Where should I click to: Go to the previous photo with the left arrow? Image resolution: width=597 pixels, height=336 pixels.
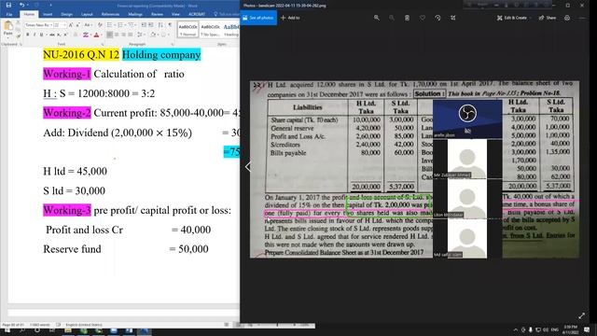[x=248, y=166]
